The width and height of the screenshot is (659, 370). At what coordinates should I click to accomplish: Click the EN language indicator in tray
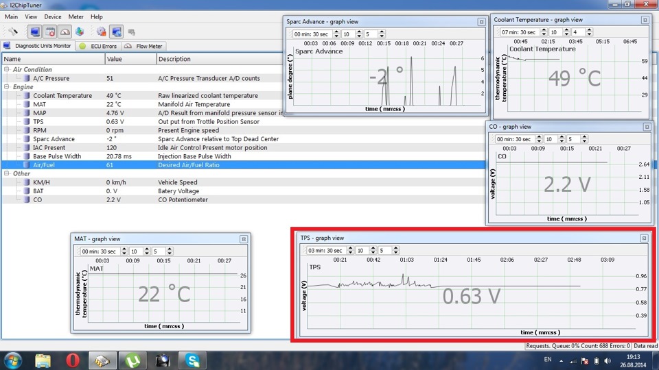click(548, 360)
